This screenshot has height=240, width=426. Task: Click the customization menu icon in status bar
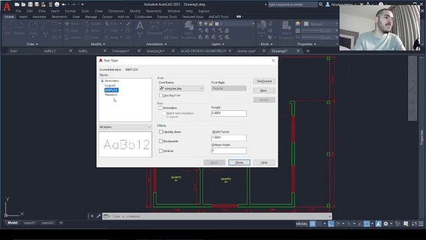pyautogui.click(x=421, y=224)
